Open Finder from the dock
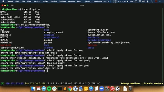 coord(33,89)
